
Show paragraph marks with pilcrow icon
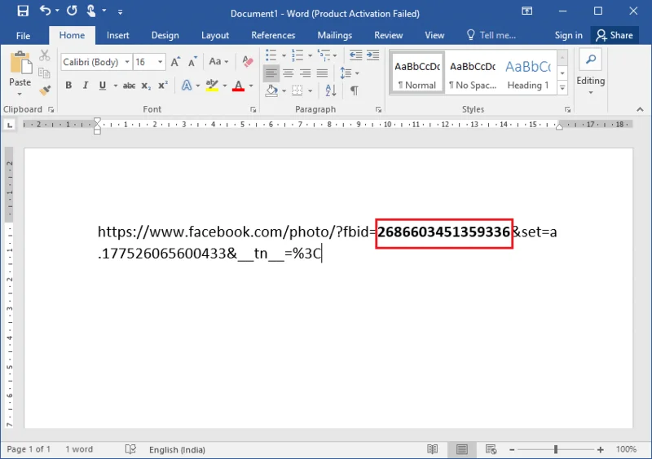(x=355, y=90)
